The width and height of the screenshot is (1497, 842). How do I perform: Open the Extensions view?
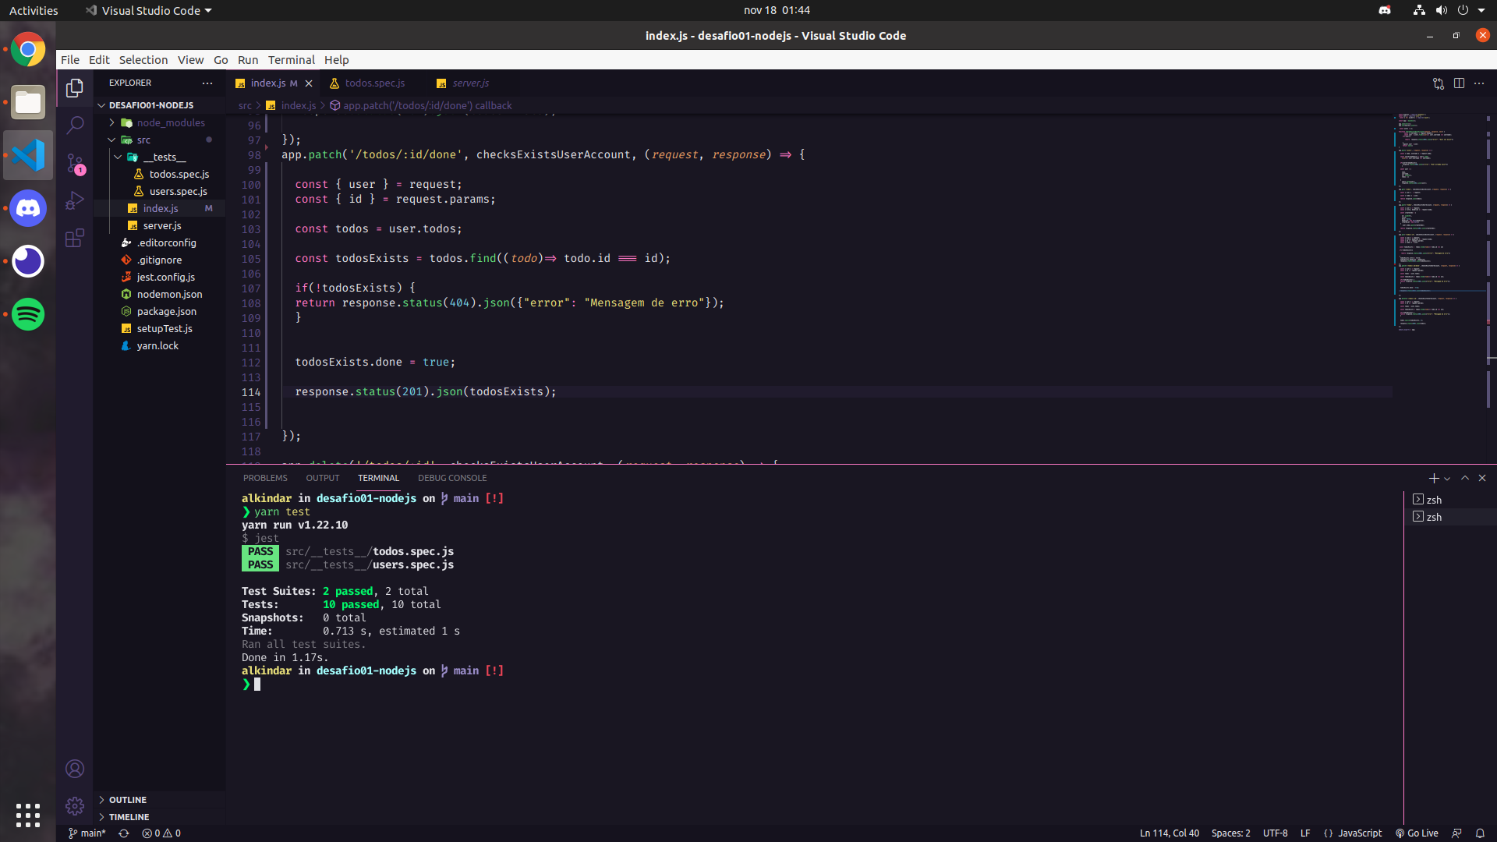74,238
